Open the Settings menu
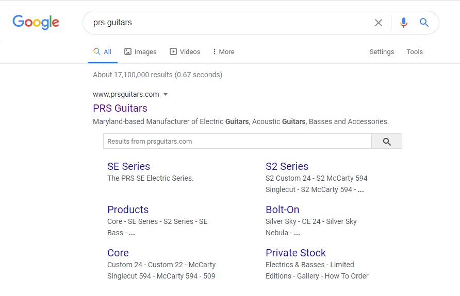 [x=382, y=52]
